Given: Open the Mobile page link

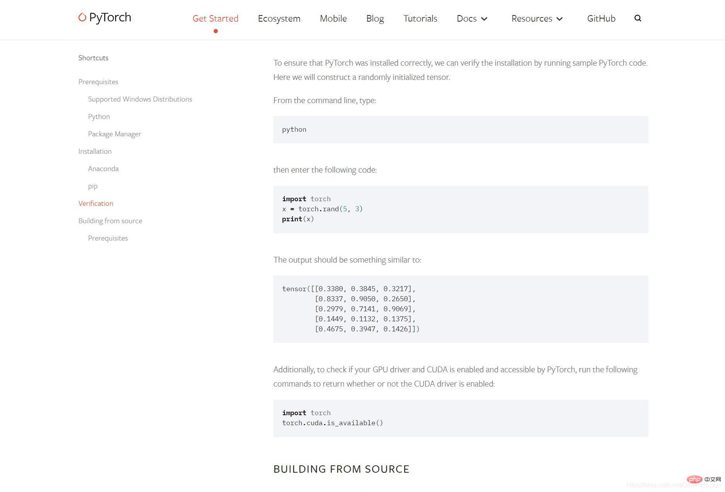Looking at the screenshot, I should pos(333,19).
